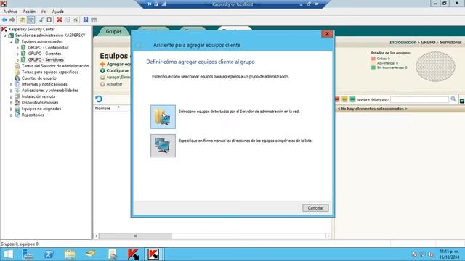Sort by the Nombre column header
The image size is (465, 261).
tap(102, 108)
